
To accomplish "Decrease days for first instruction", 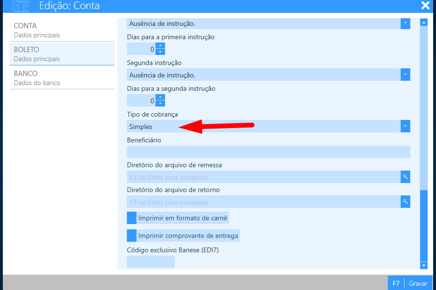I will click(160, 52).
